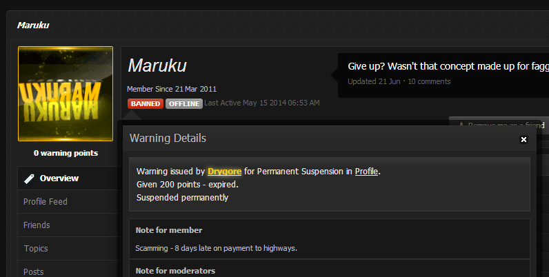The image size is (549, 277).
Task: Click the pencil icon beside Overview
Action: 29,178
